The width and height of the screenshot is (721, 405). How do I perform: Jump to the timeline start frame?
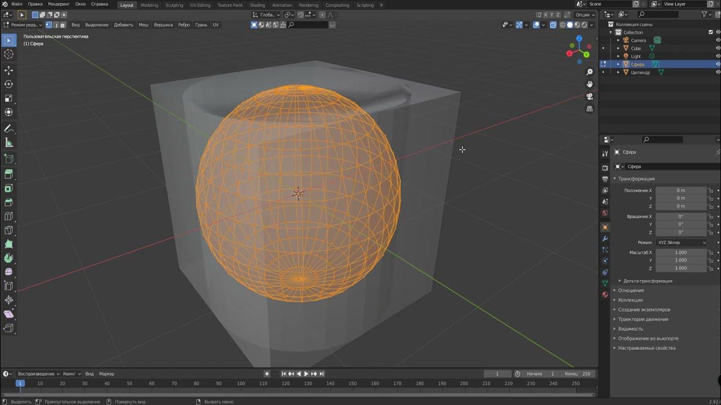click(284, 374)
